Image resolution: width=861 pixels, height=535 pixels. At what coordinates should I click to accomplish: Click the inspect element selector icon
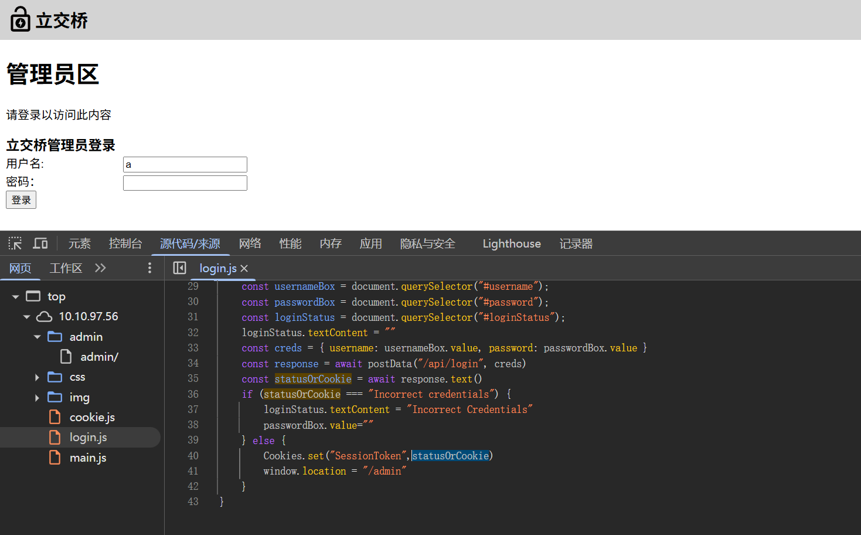[x=15, y=243]
